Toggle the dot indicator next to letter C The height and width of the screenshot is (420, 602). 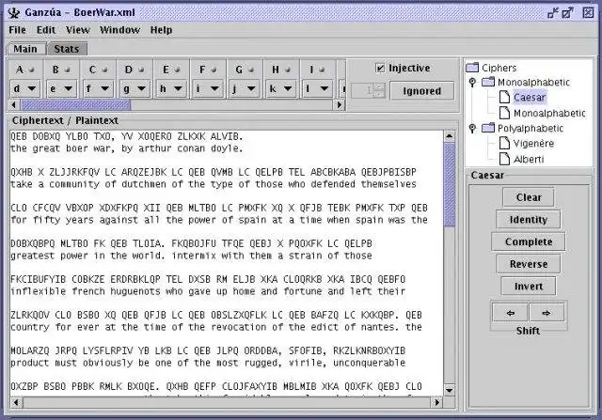[x=104, y=70]
